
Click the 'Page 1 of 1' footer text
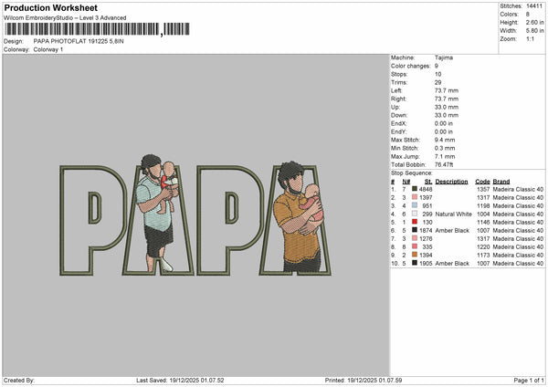pyautogui.click(x=529, y=380)
